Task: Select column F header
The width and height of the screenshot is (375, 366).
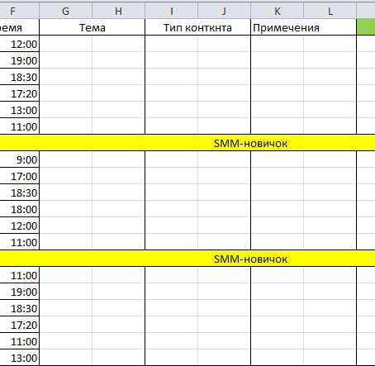Action: point(19,11)
